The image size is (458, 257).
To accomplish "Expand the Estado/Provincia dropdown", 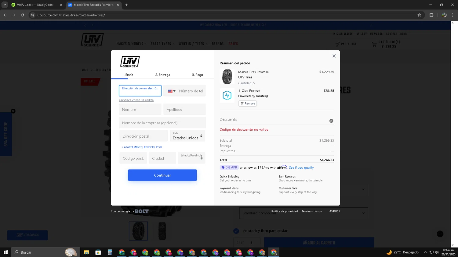I will click(x=192, y=158).
